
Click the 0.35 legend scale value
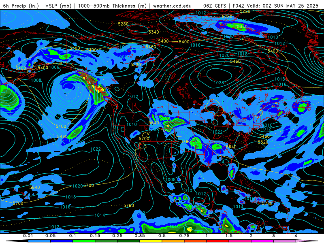point(140,236)
